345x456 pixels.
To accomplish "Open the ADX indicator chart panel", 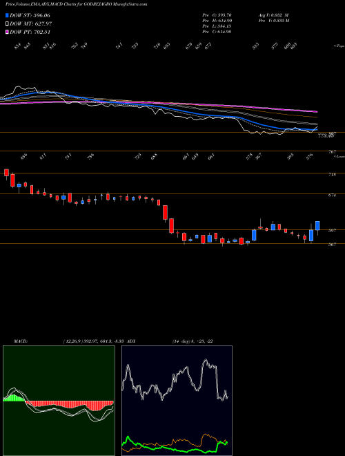I will point(177,401).
